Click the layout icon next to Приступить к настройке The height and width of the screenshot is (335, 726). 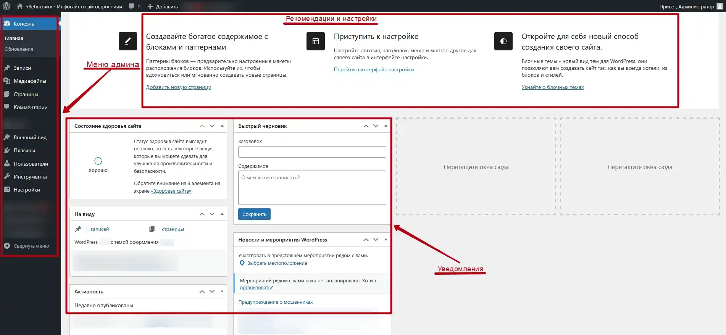pos(316,41)
